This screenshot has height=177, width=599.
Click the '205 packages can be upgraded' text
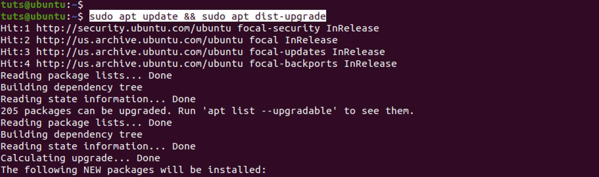(x=86, y=111)
